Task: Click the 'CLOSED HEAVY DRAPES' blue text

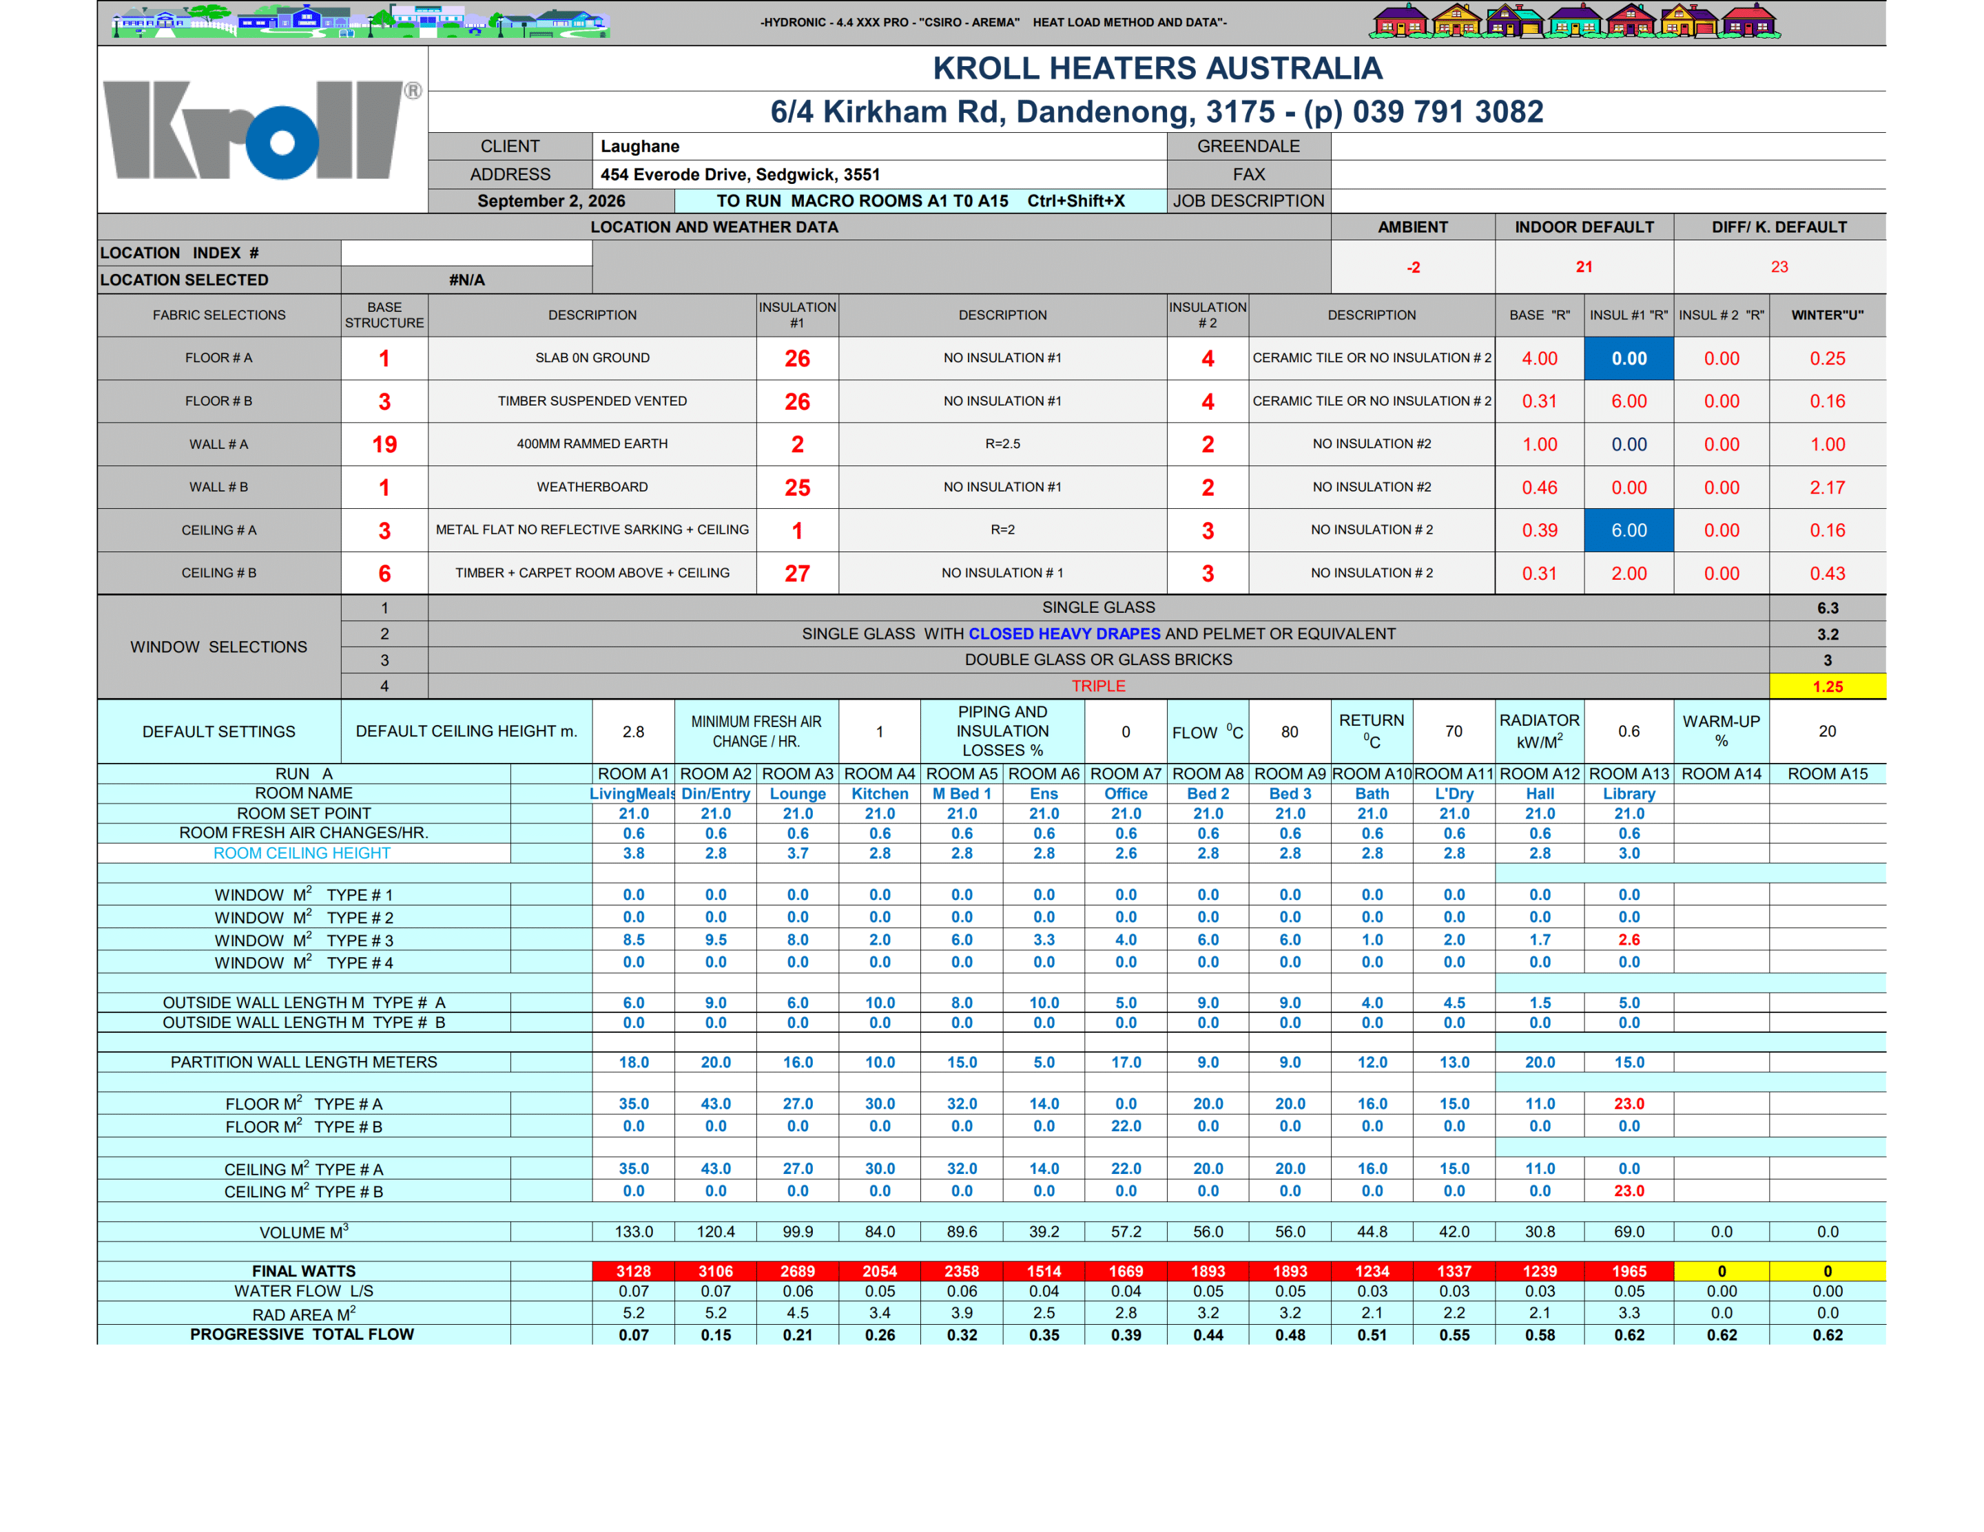Action: click(1064, 634)
